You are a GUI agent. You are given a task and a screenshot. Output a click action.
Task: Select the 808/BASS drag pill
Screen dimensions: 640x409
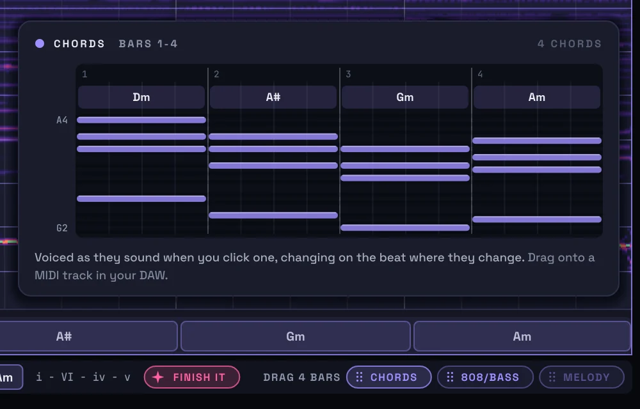(485, 377)
